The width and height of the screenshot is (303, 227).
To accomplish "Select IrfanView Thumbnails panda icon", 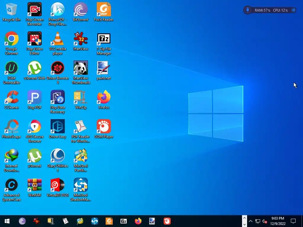I will click(80, 73).
